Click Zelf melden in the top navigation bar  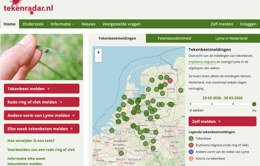coord(222,24)
